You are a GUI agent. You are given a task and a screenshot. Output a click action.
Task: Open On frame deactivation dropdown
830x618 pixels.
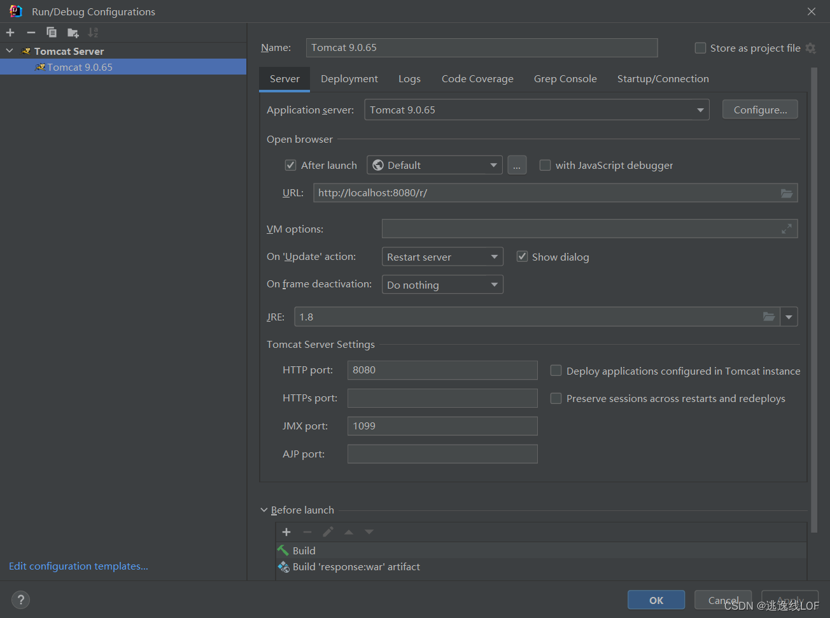coord(442,285)
